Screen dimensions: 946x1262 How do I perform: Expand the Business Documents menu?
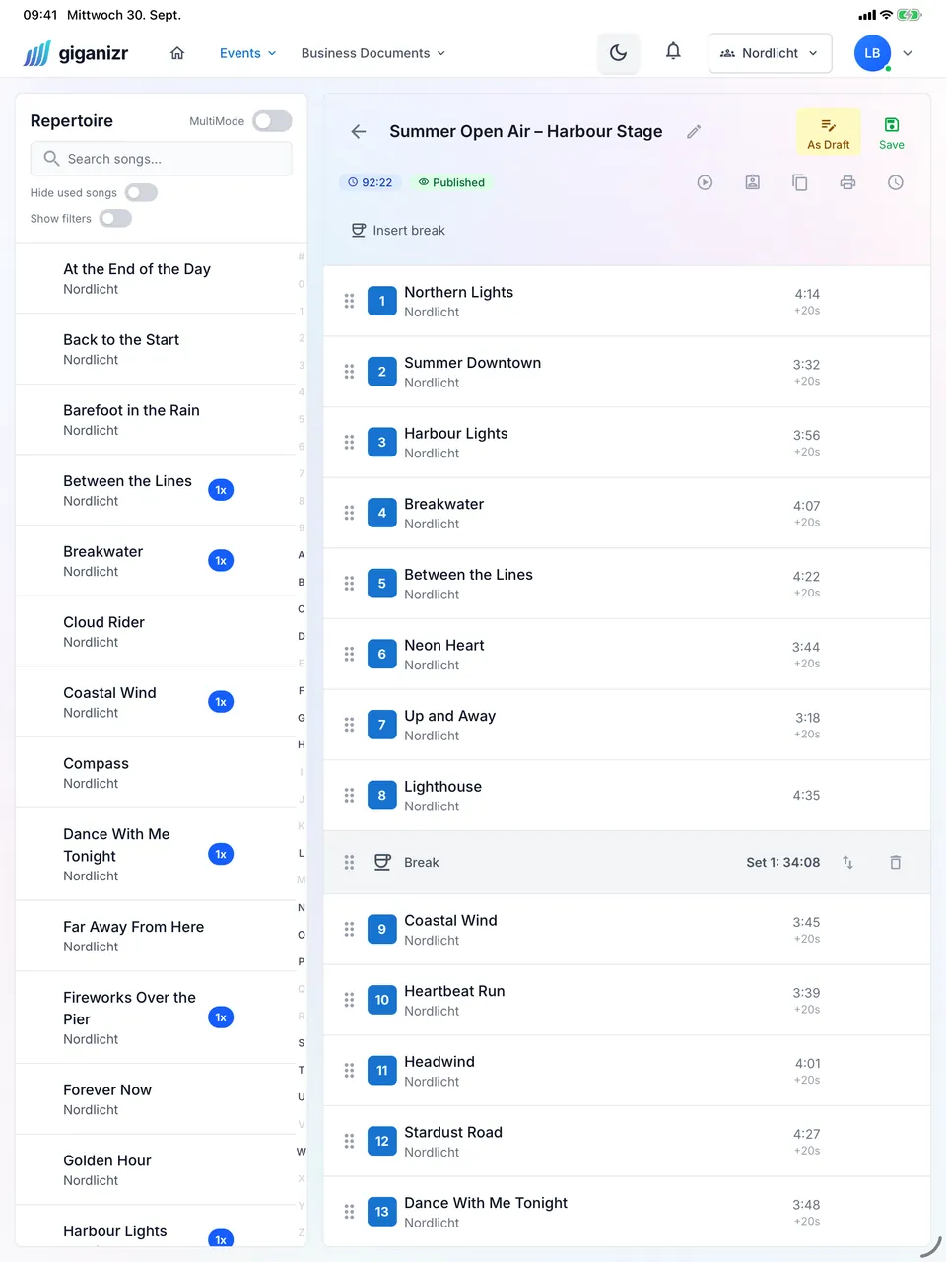373,53
